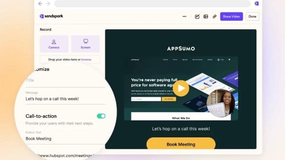
Task: Open the three-dot more options menu
Action: click(184, 17)
